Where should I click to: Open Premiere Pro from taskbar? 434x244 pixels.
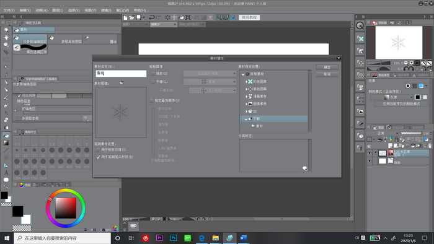click(159, 238)
